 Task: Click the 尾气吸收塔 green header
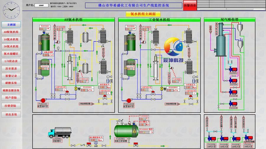click(x=230, y=20)
